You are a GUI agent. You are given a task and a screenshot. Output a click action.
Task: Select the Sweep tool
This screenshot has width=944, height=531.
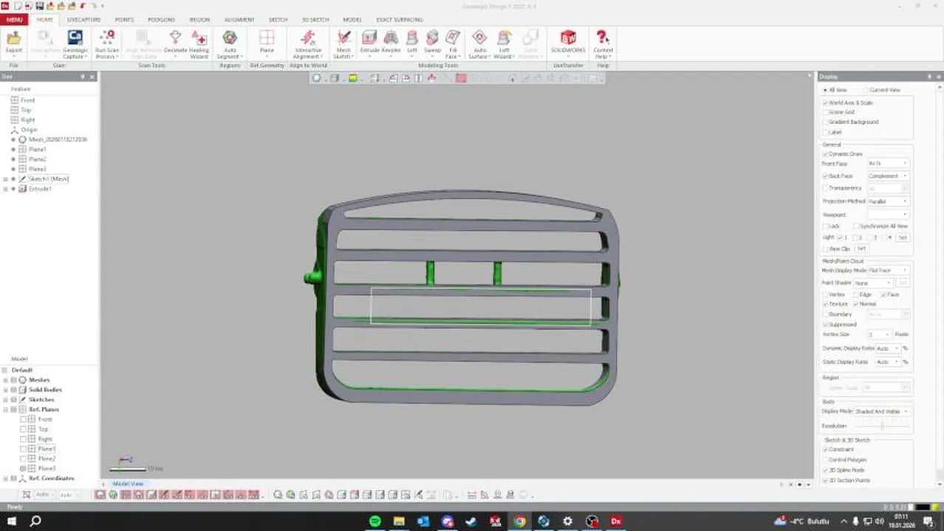(x=432, y=42)
